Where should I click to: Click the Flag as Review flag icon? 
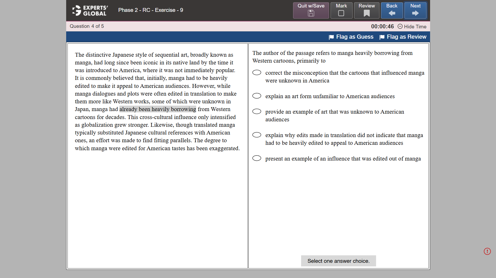pyautogui.click(x=382, y=37)
